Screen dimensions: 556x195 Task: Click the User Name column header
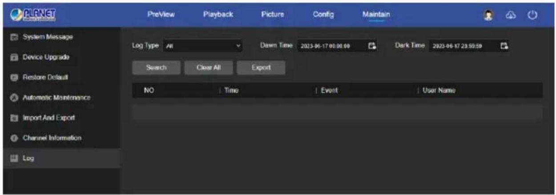(x=438, y=90)
